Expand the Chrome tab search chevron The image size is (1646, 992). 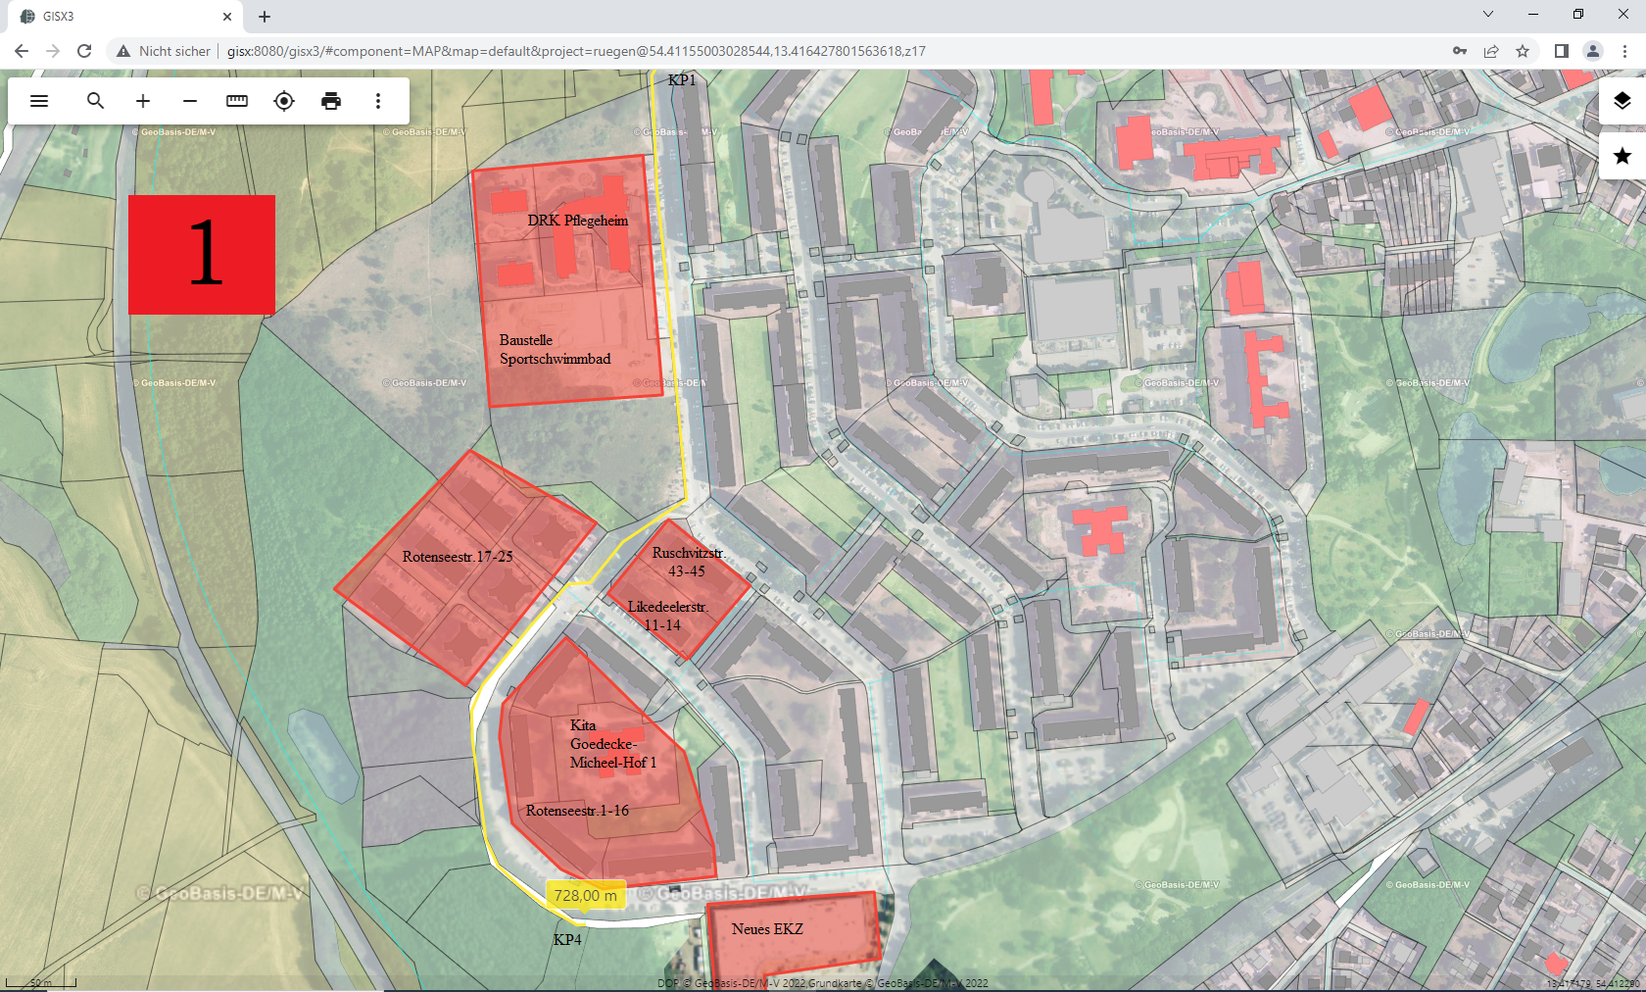pos(1487,15)
